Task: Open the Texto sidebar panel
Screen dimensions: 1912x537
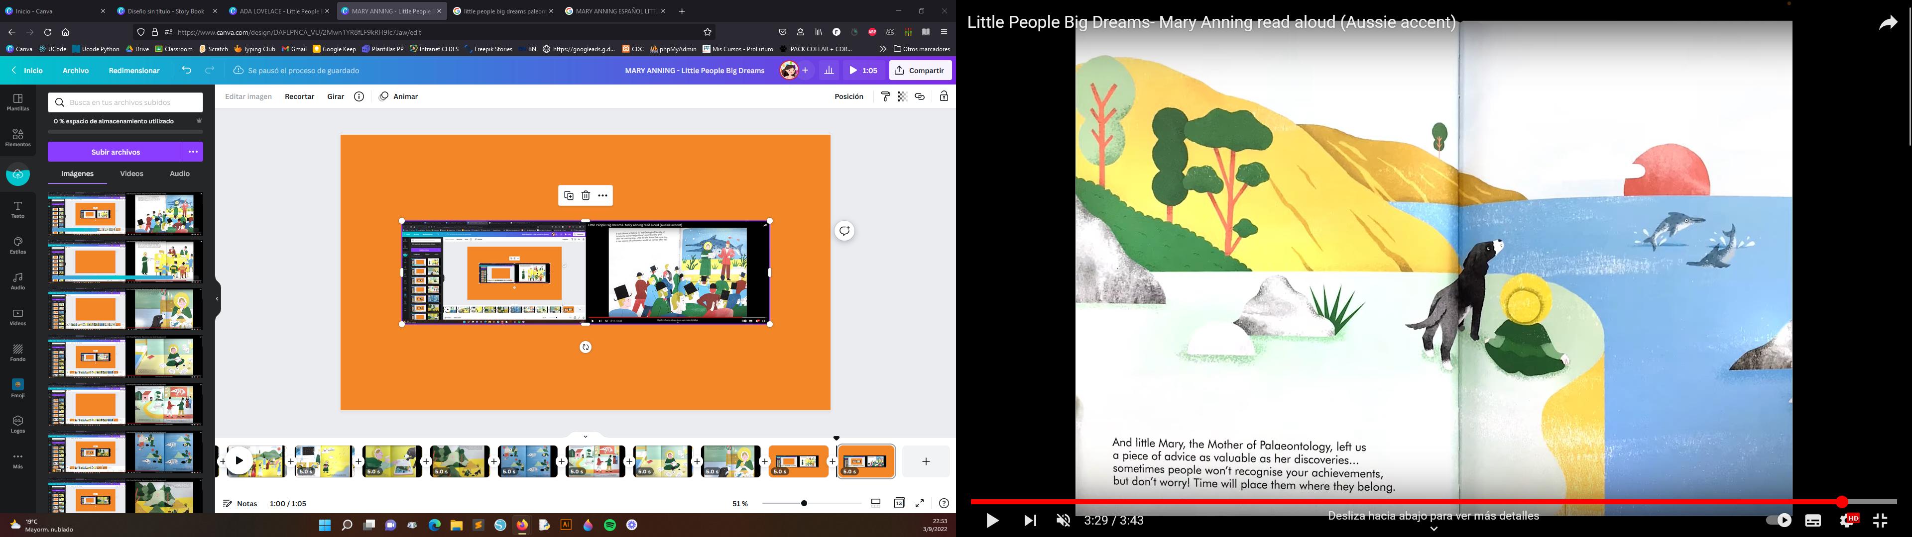Action: (x=18, y=210)
